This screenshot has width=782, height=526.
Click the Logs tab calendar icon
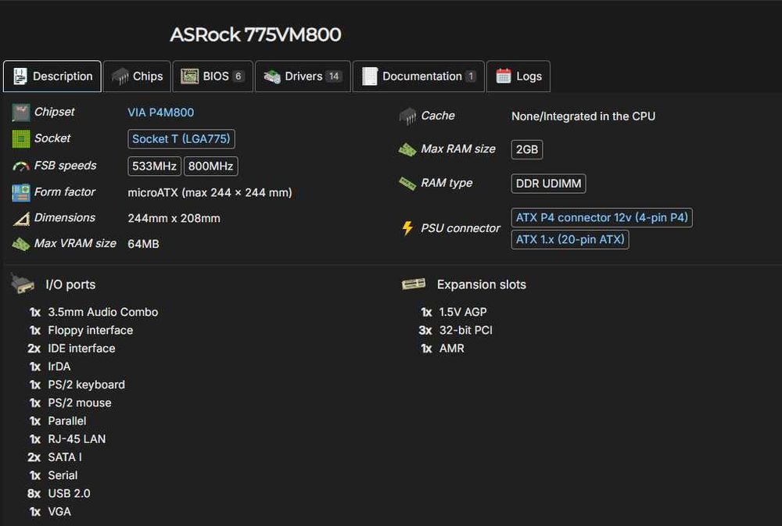(x=503, y=76)
